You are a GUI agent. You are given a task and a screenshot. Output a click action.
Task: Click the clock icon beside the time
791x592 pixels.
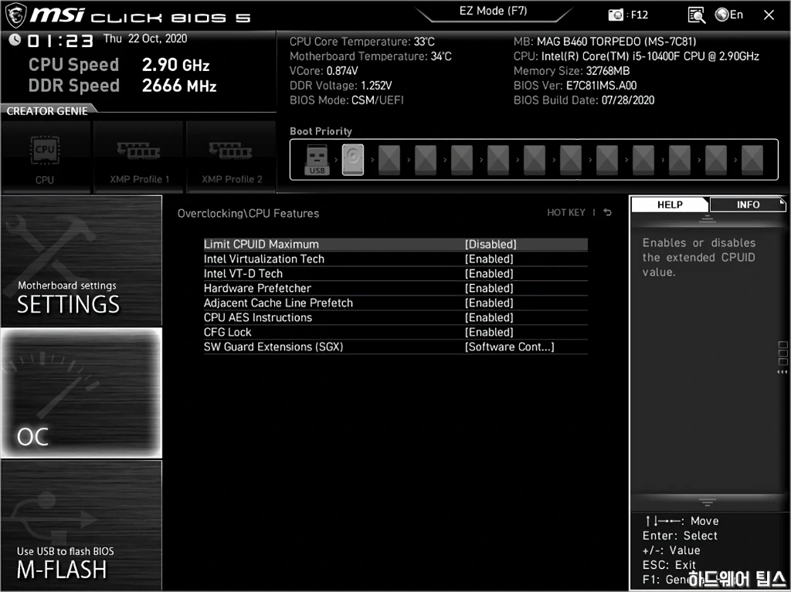tap(15, 39)
